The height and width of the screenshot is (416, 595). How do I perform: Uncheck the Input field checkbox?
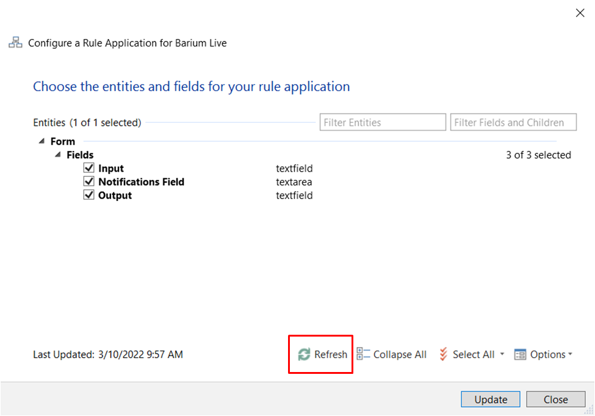tap(88, 167)
